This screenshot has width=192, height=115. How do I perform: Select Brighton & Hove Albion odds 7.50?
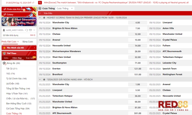pos(138,28)
